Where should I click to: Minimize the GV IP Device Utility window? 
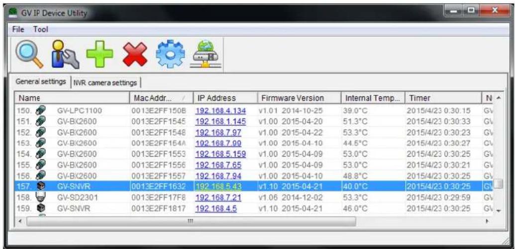click(x=454, y=12)
